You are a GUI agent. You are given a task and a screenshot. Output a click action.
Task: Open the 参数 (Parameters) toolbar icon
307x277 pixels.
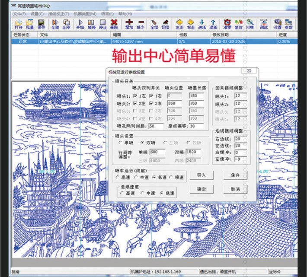coord(289,24)
